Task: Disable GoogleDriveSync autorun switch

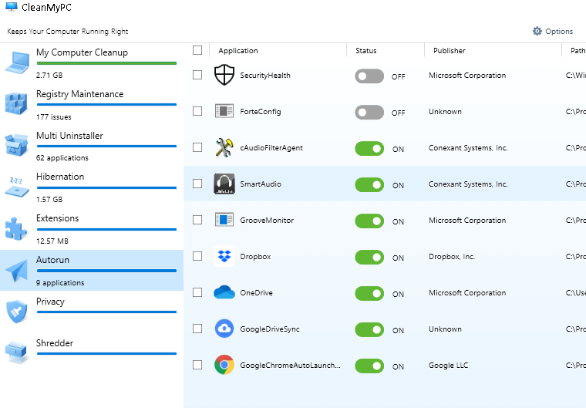Action: coord(369,330)
